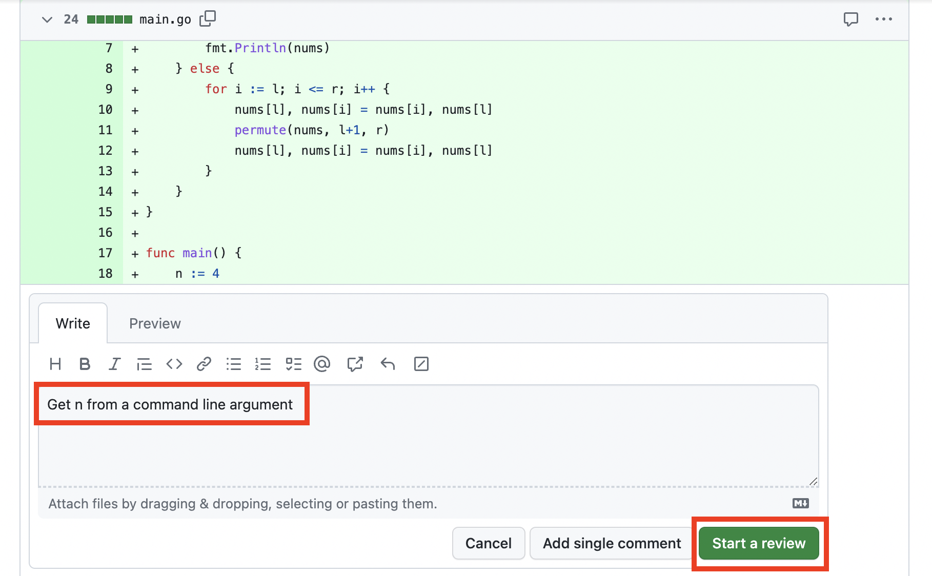The image size is (932, 576).
Task: Add a numbered list
Action: tap(262, 364)
